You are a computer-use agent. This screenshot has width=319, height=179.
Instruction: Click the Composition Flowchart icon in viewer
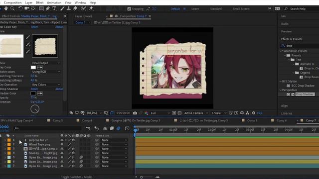coord(247,113)
